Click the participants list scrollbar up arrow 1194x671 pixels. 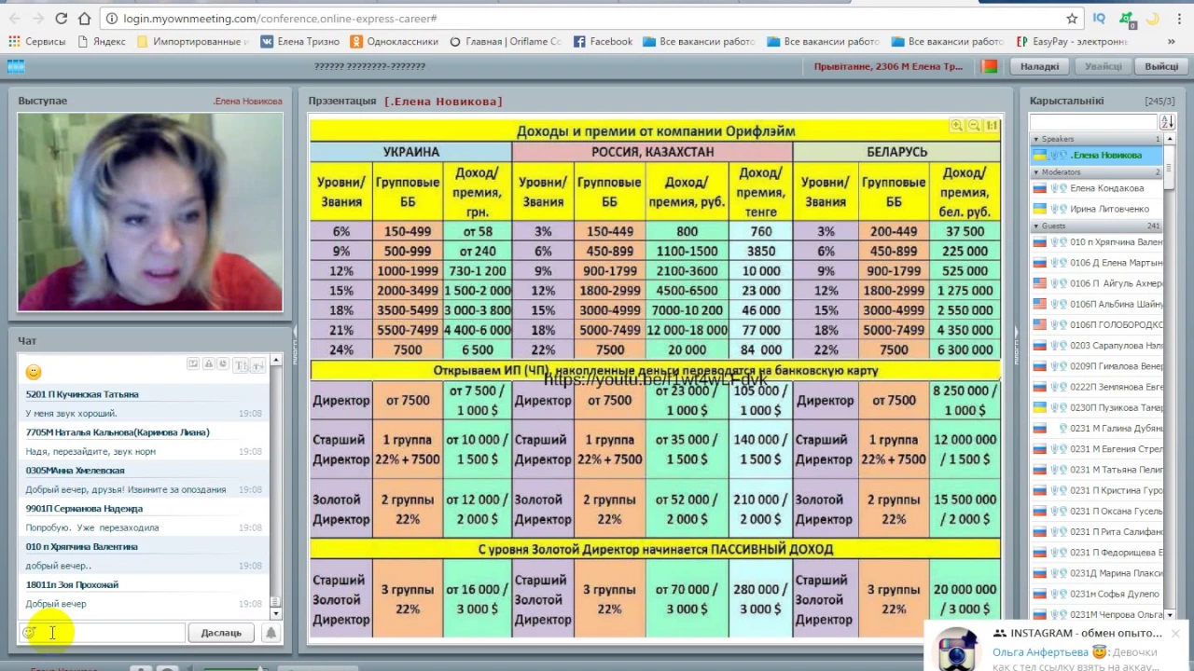click(1170, 139)
